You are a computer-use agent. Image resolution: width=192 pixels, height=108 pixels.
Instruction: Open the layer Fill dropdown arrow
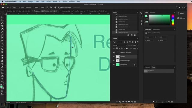click(x=137, y=48)
